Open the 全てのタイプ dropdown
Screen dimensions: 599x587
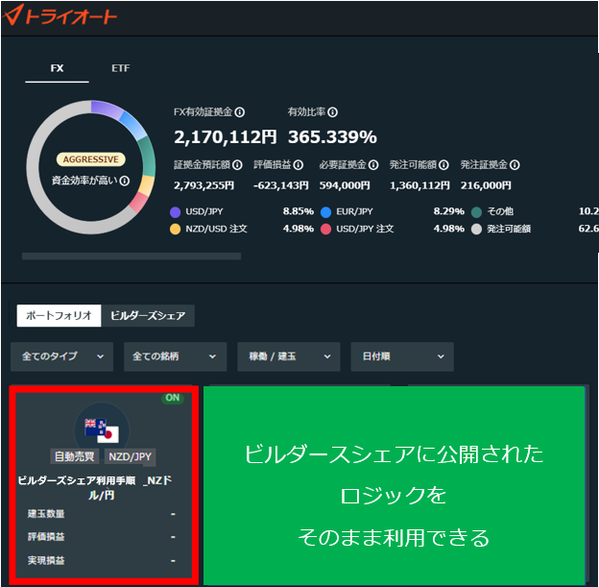click(61, 356)
